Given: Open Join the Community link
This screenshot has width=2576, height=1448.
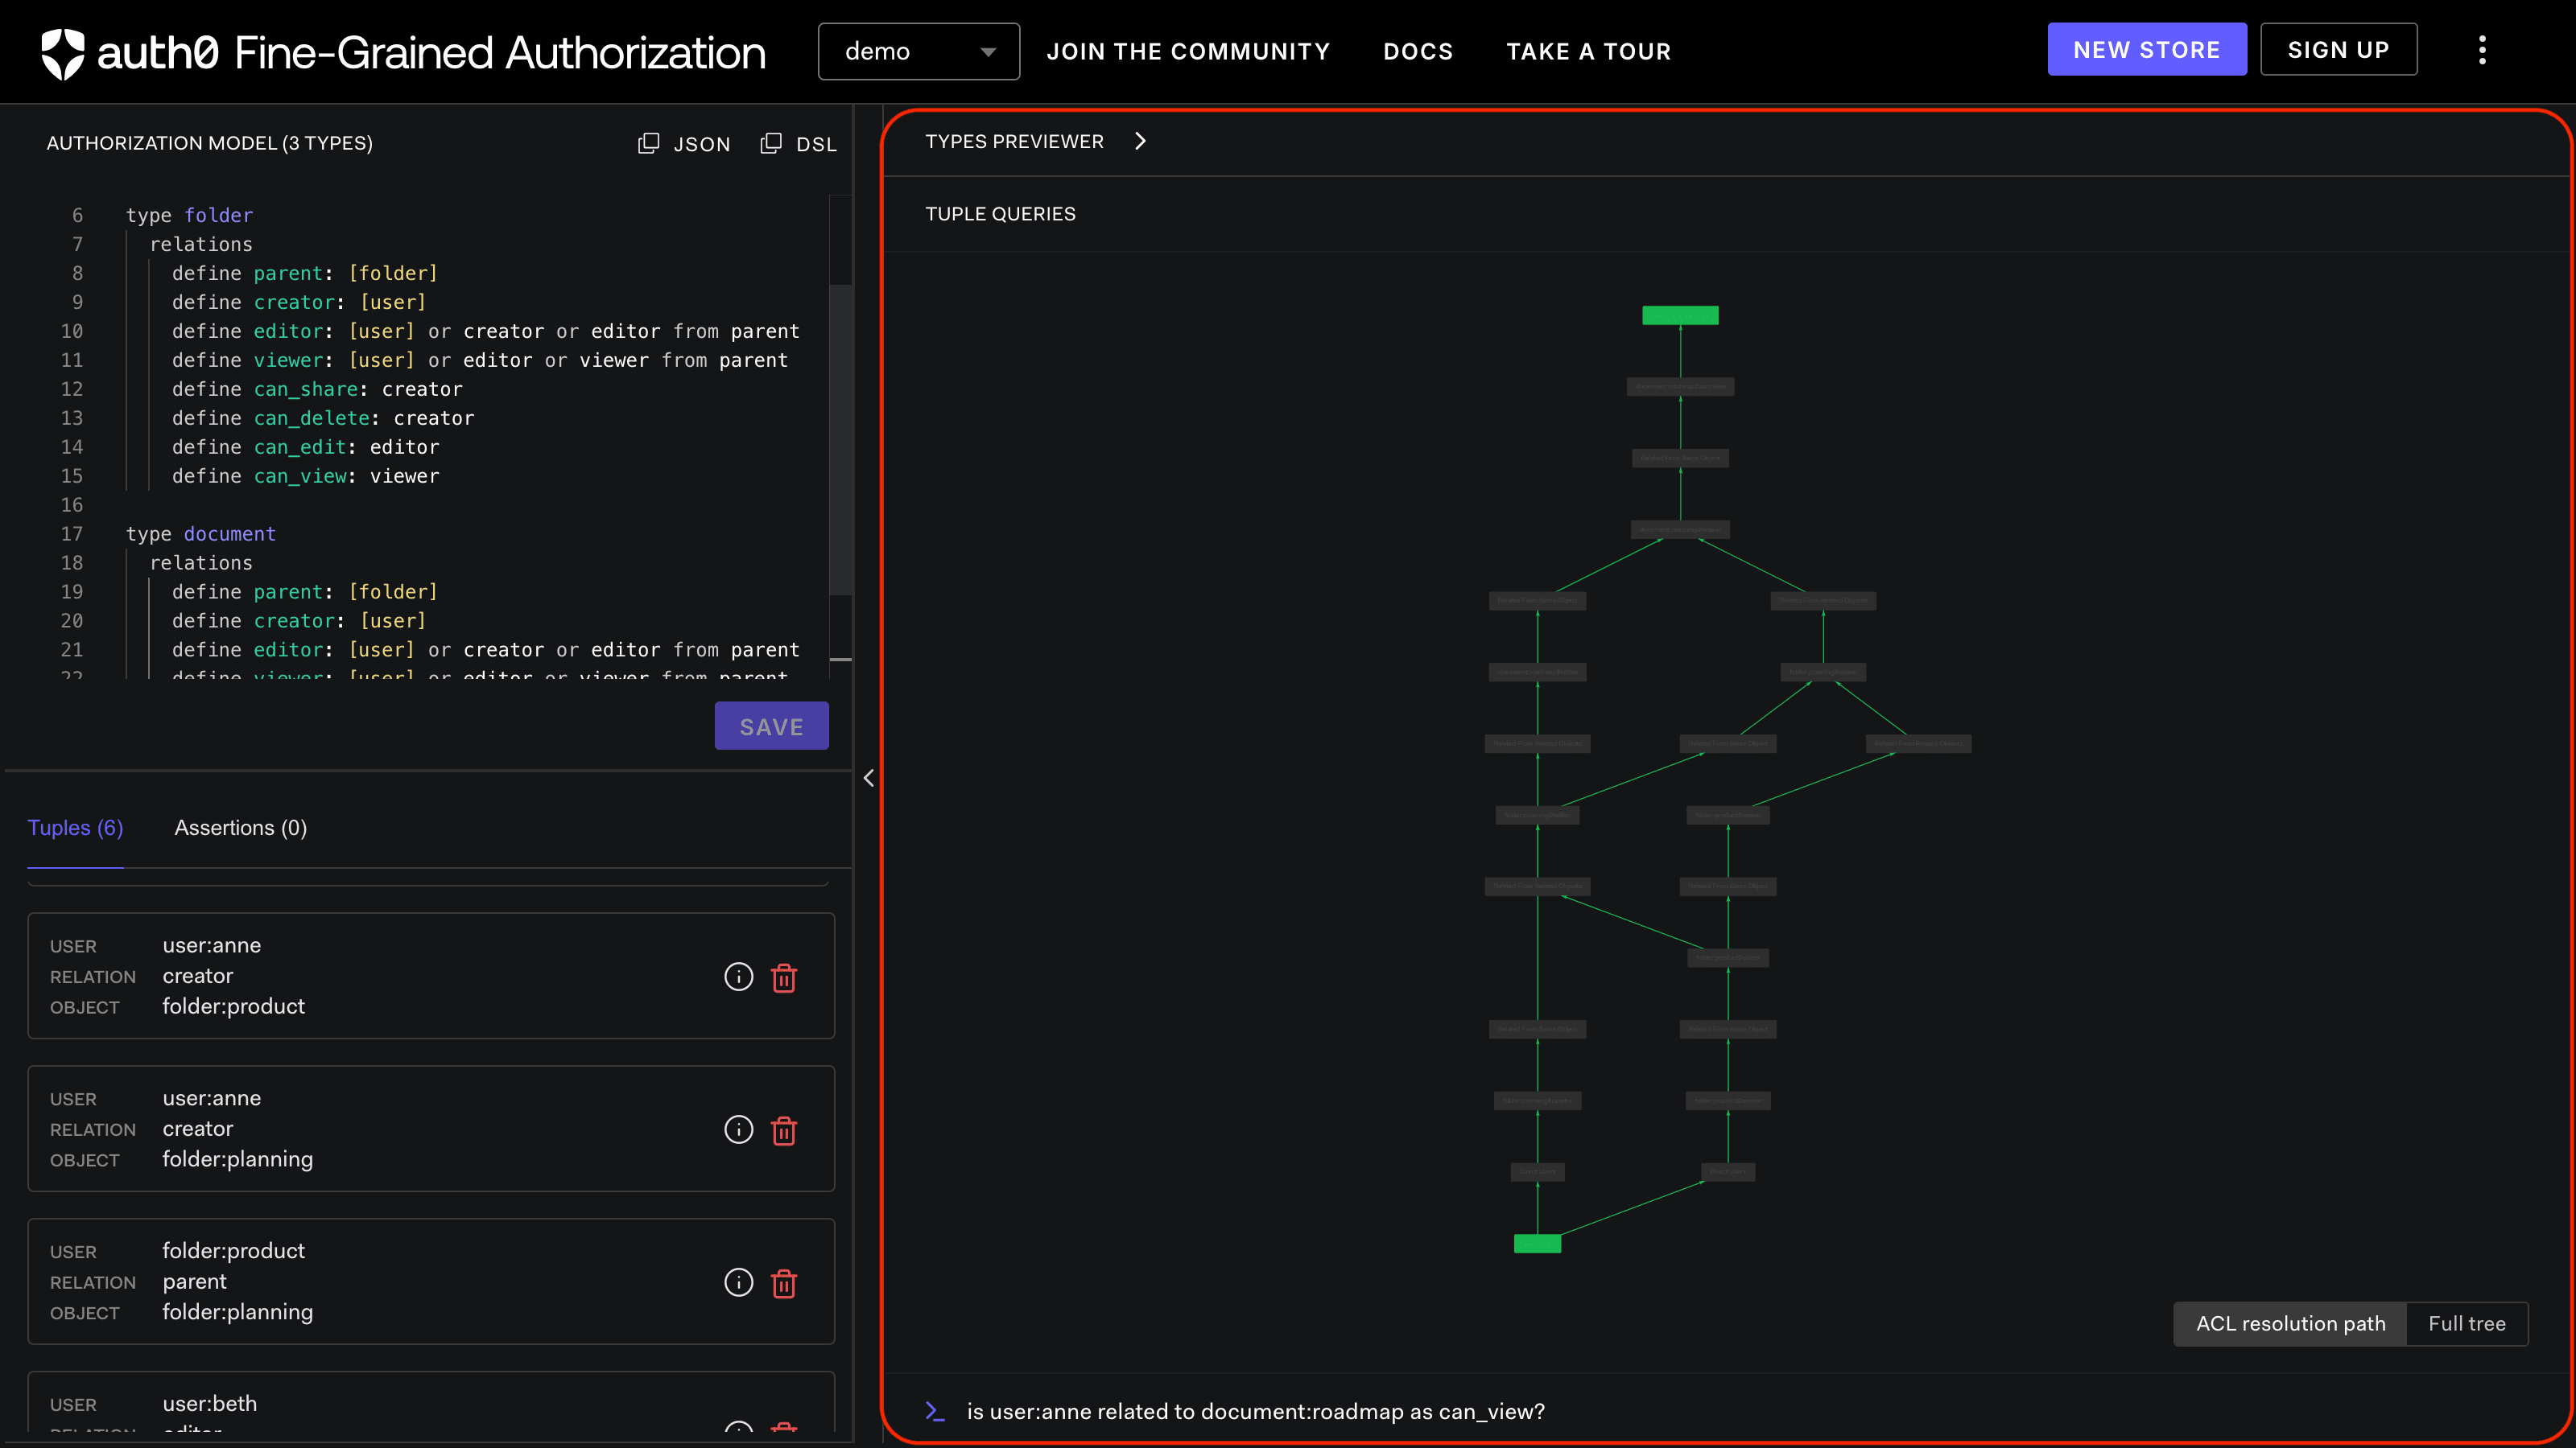Looking at the screenshot, I should click(x=1188, y=51).
